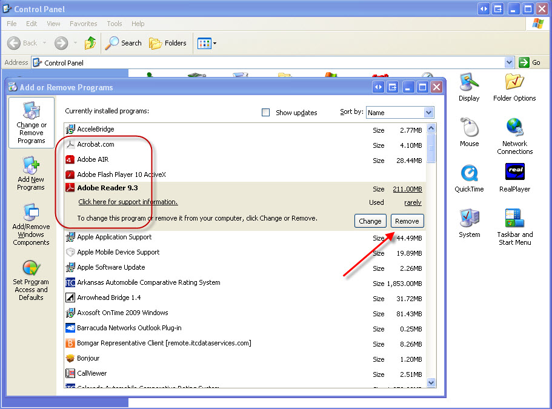Click the Acrobat.com program icon
The height and width of the screenshot is (409, 552).
click(x=70, y=144)
